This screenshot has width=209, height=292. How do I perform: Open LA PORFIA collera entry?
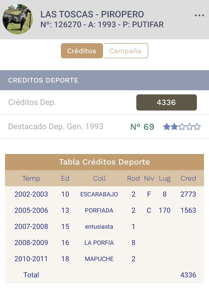pyautogui.click(x=99, y=243)
